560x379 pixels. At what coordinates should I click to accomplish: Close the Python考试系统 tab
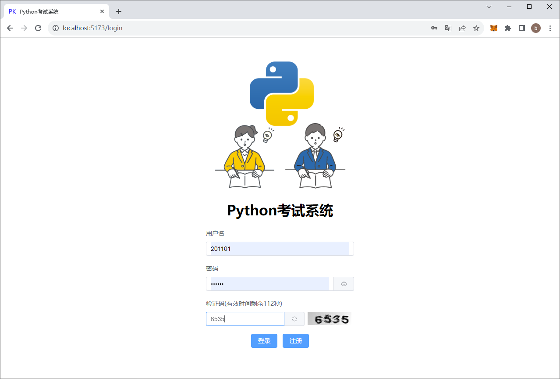coord(102,11)
